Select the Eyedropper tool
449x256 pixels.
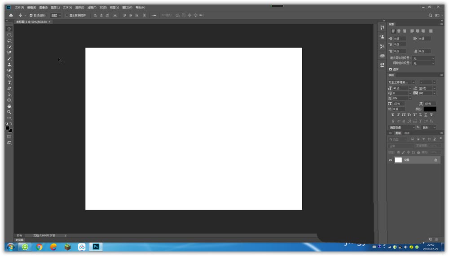coord(9,52)
